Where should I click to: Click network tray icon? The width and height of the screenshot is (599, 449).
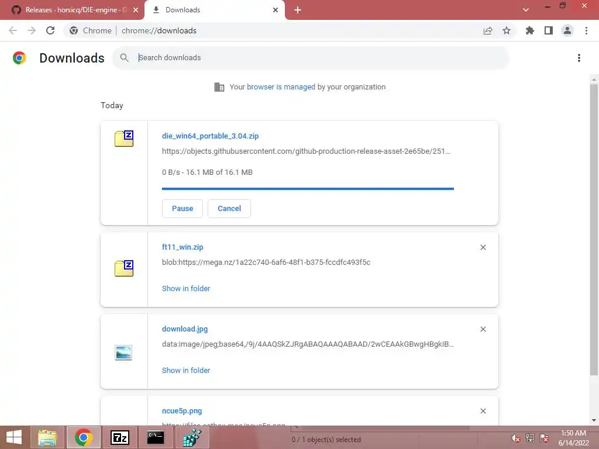[x=530, y=438]
